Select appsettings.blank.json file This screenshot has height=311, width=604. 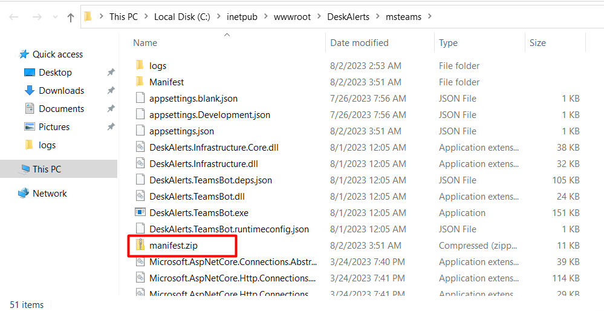tap(193, 99)
